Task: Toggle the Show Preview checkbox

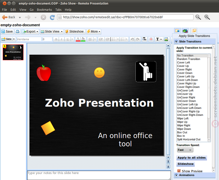Action: pos(179,171)
